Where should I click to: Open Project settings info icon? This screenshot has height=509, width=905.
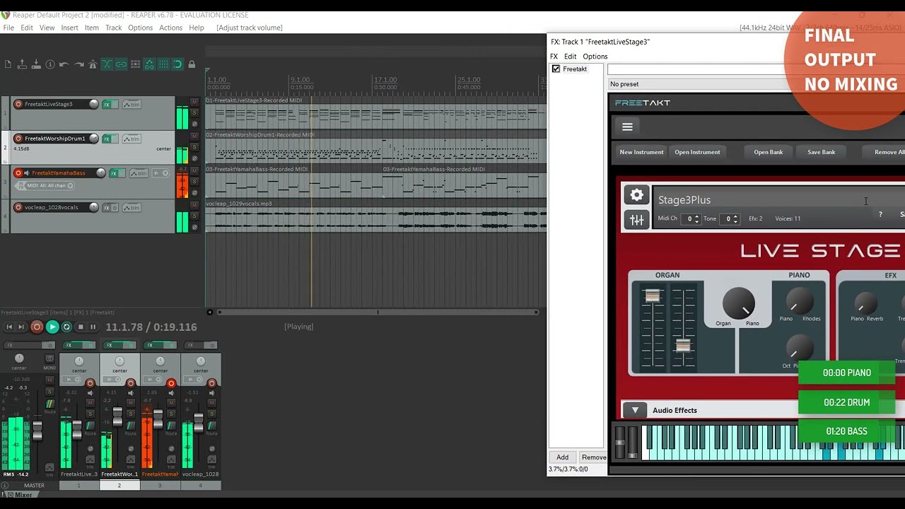50,64
